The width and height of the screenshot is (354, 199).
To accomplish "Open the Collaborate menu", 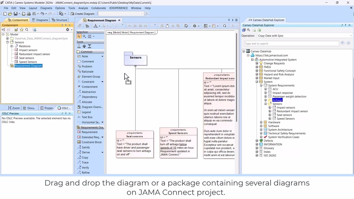I will pyautogui.click(x=98, y=8).
